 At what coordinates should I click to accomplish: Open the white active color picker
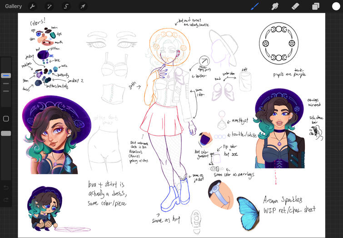click(336, 6)
